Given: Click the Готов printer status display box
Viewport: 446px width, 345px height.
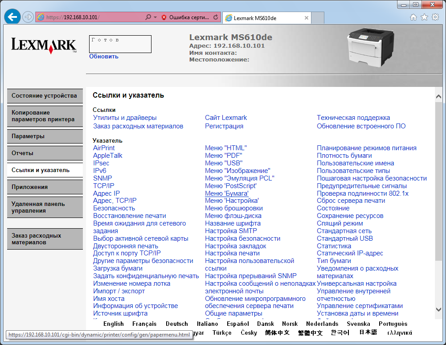Looking at the screenshot, I should click(x=120, y=44).
